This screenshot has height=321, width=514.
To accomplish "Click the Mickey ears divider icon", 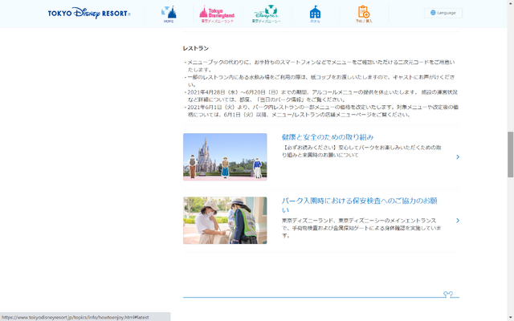I will click(448, 295).
